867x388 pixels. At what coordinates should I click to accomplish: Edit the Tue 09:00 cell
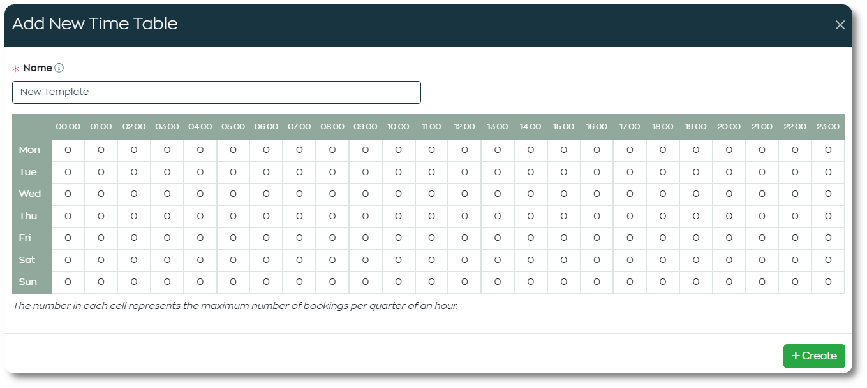pyautogui.click(x=366, y=172)
